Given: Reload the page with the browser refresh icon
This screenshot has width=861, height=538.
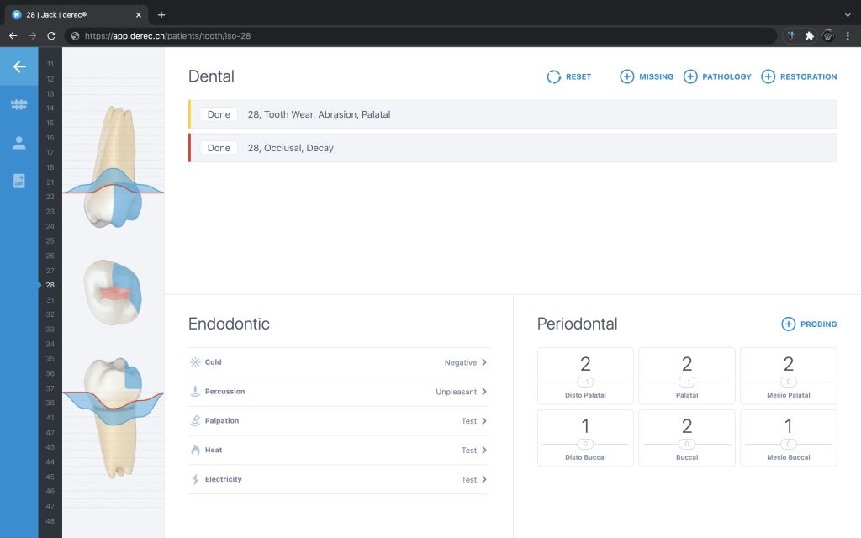Looking at the screenshot, I should (51, 35).
